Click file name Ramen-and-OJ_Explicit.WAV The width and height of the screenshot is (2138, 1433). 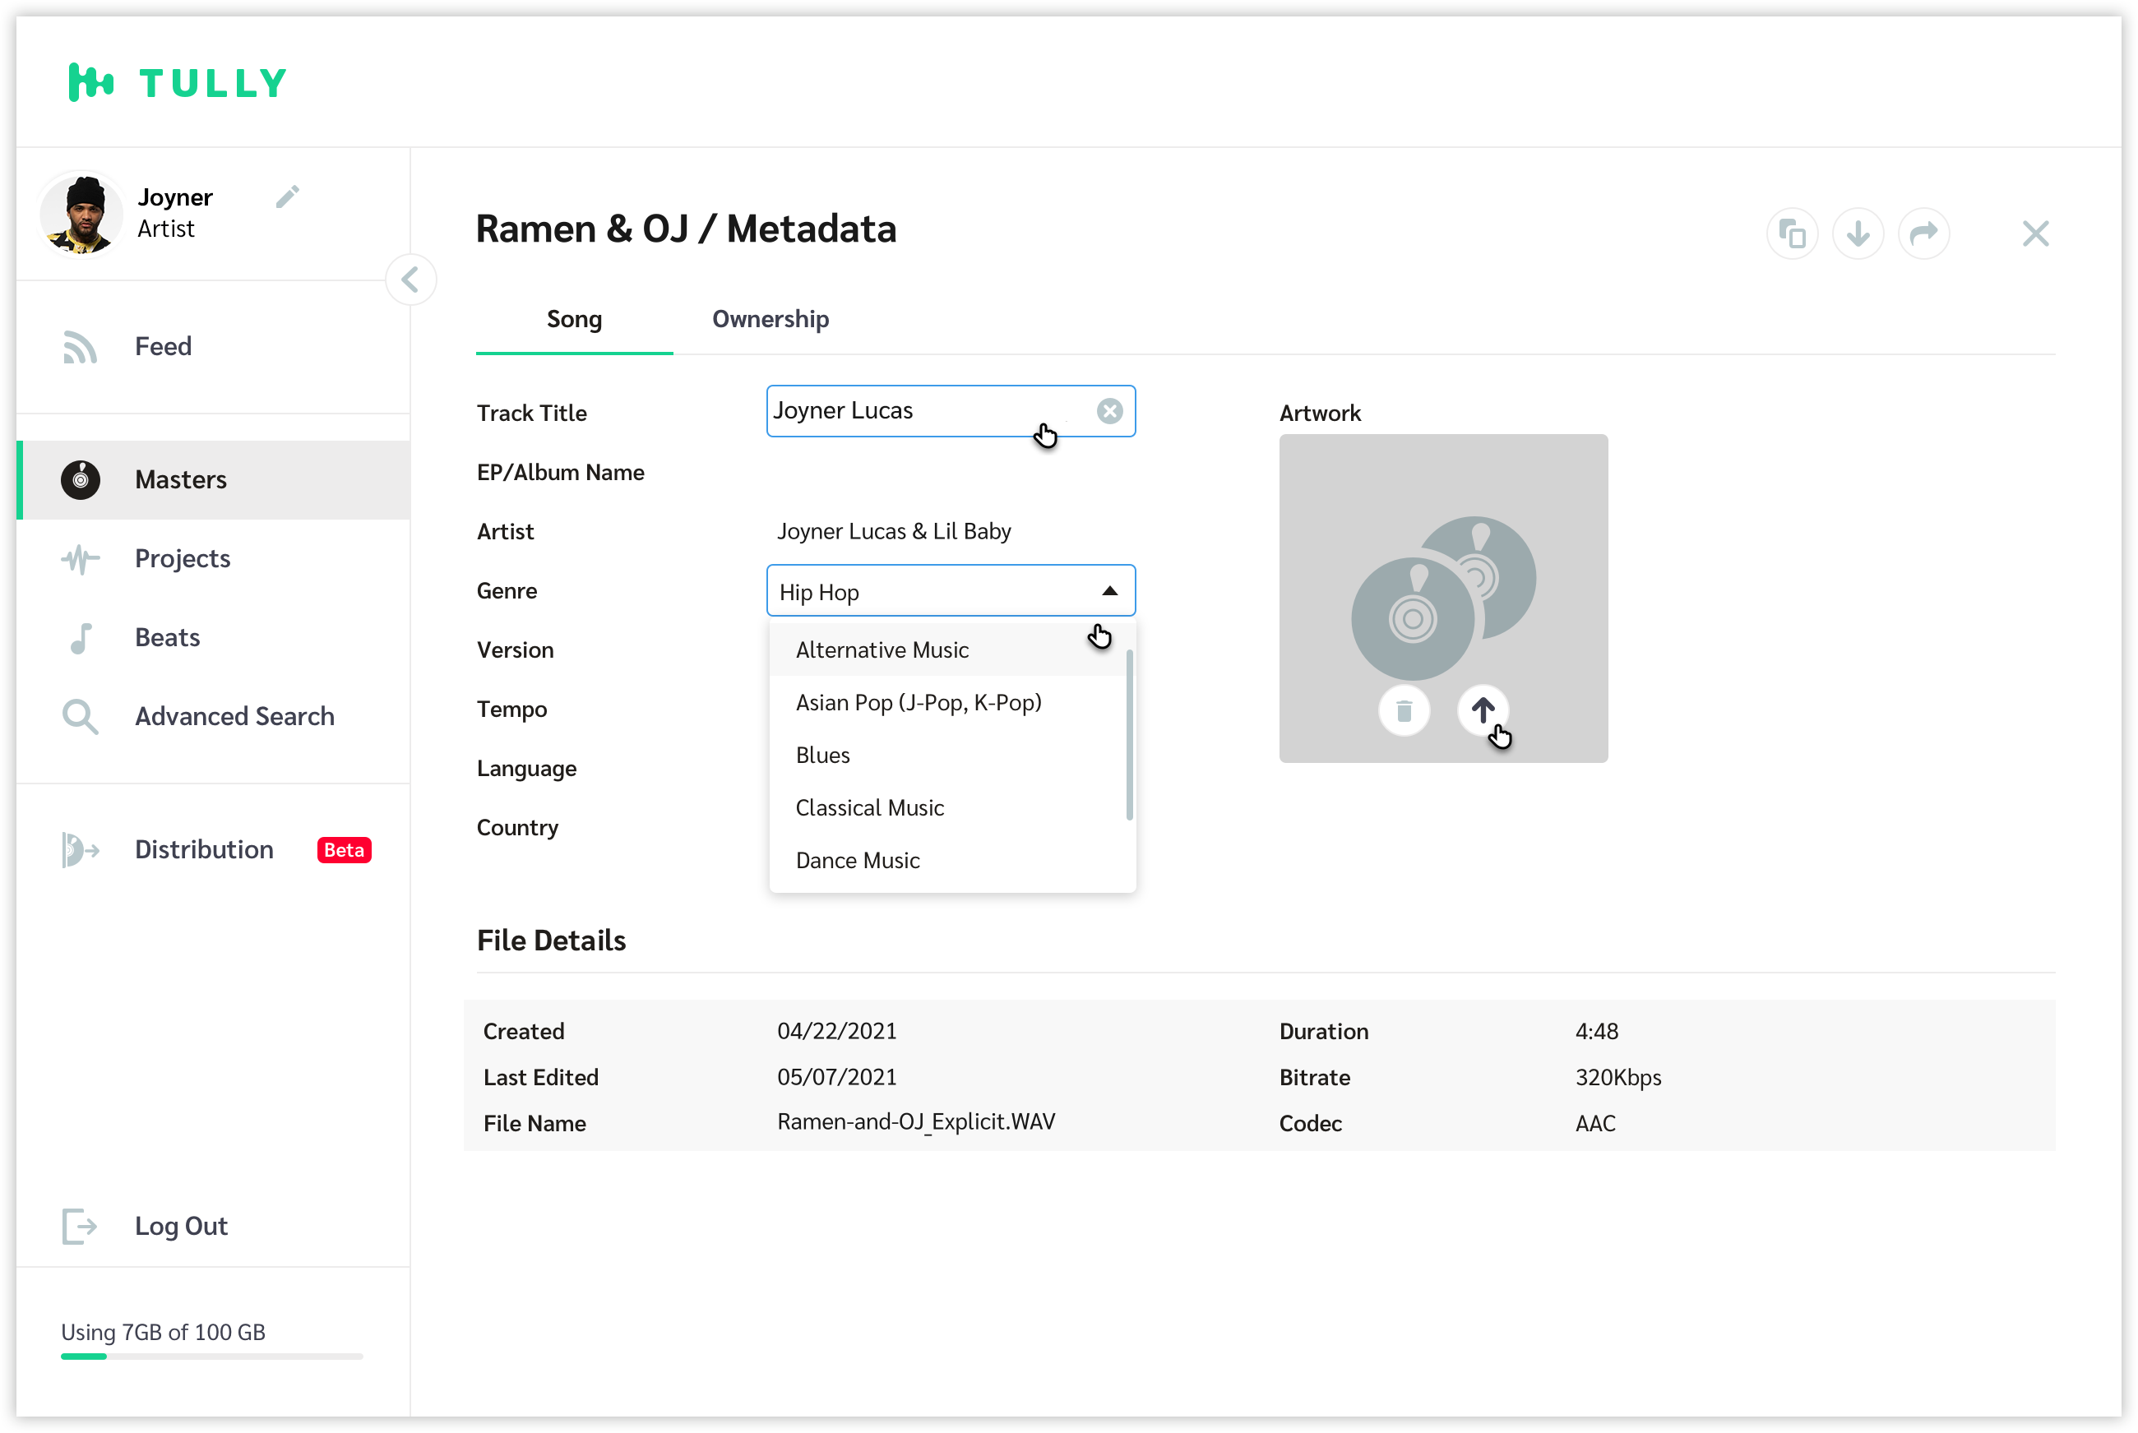916,1122
